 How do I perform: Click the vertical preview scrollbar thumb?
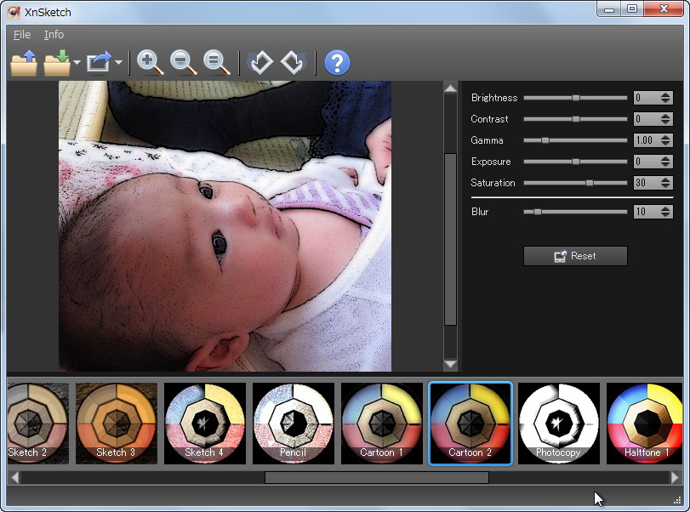click(x=450, y=239)
